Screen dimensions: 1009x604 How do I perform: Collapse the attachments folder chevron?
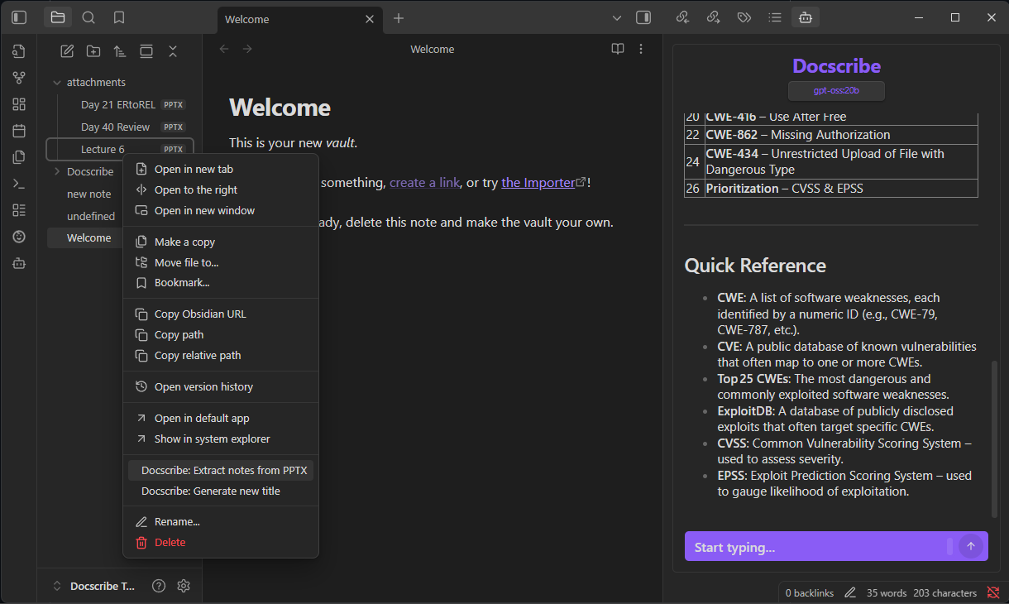56,82
